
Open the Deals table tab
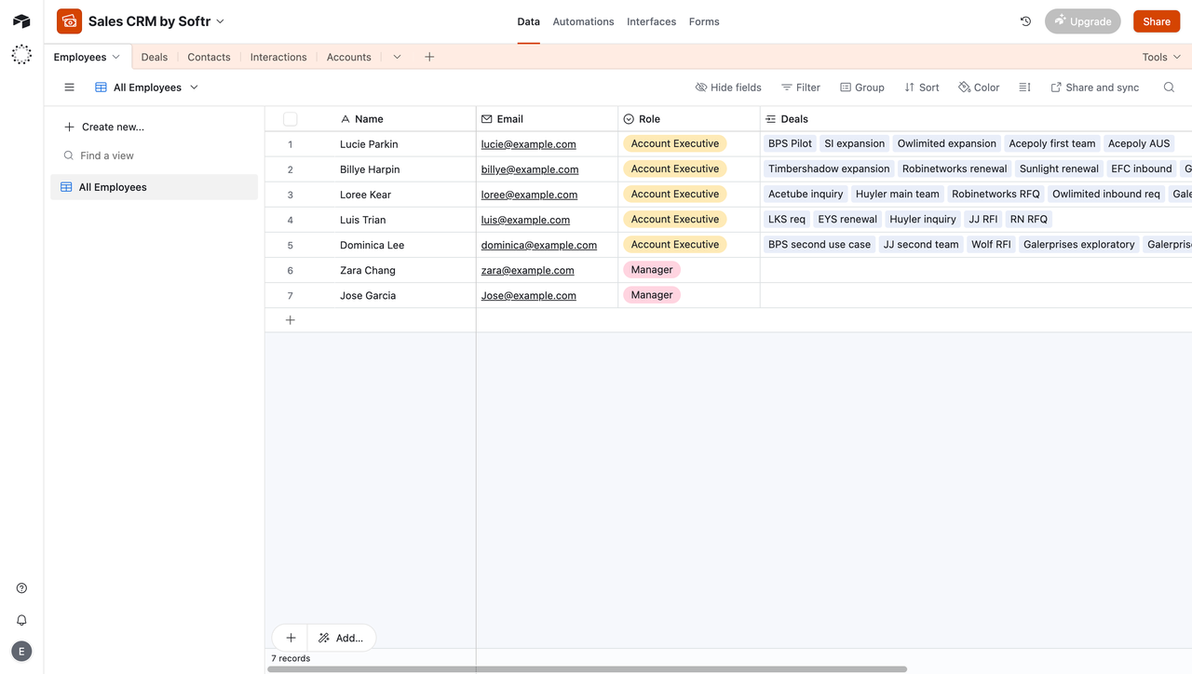coord(154,57)
